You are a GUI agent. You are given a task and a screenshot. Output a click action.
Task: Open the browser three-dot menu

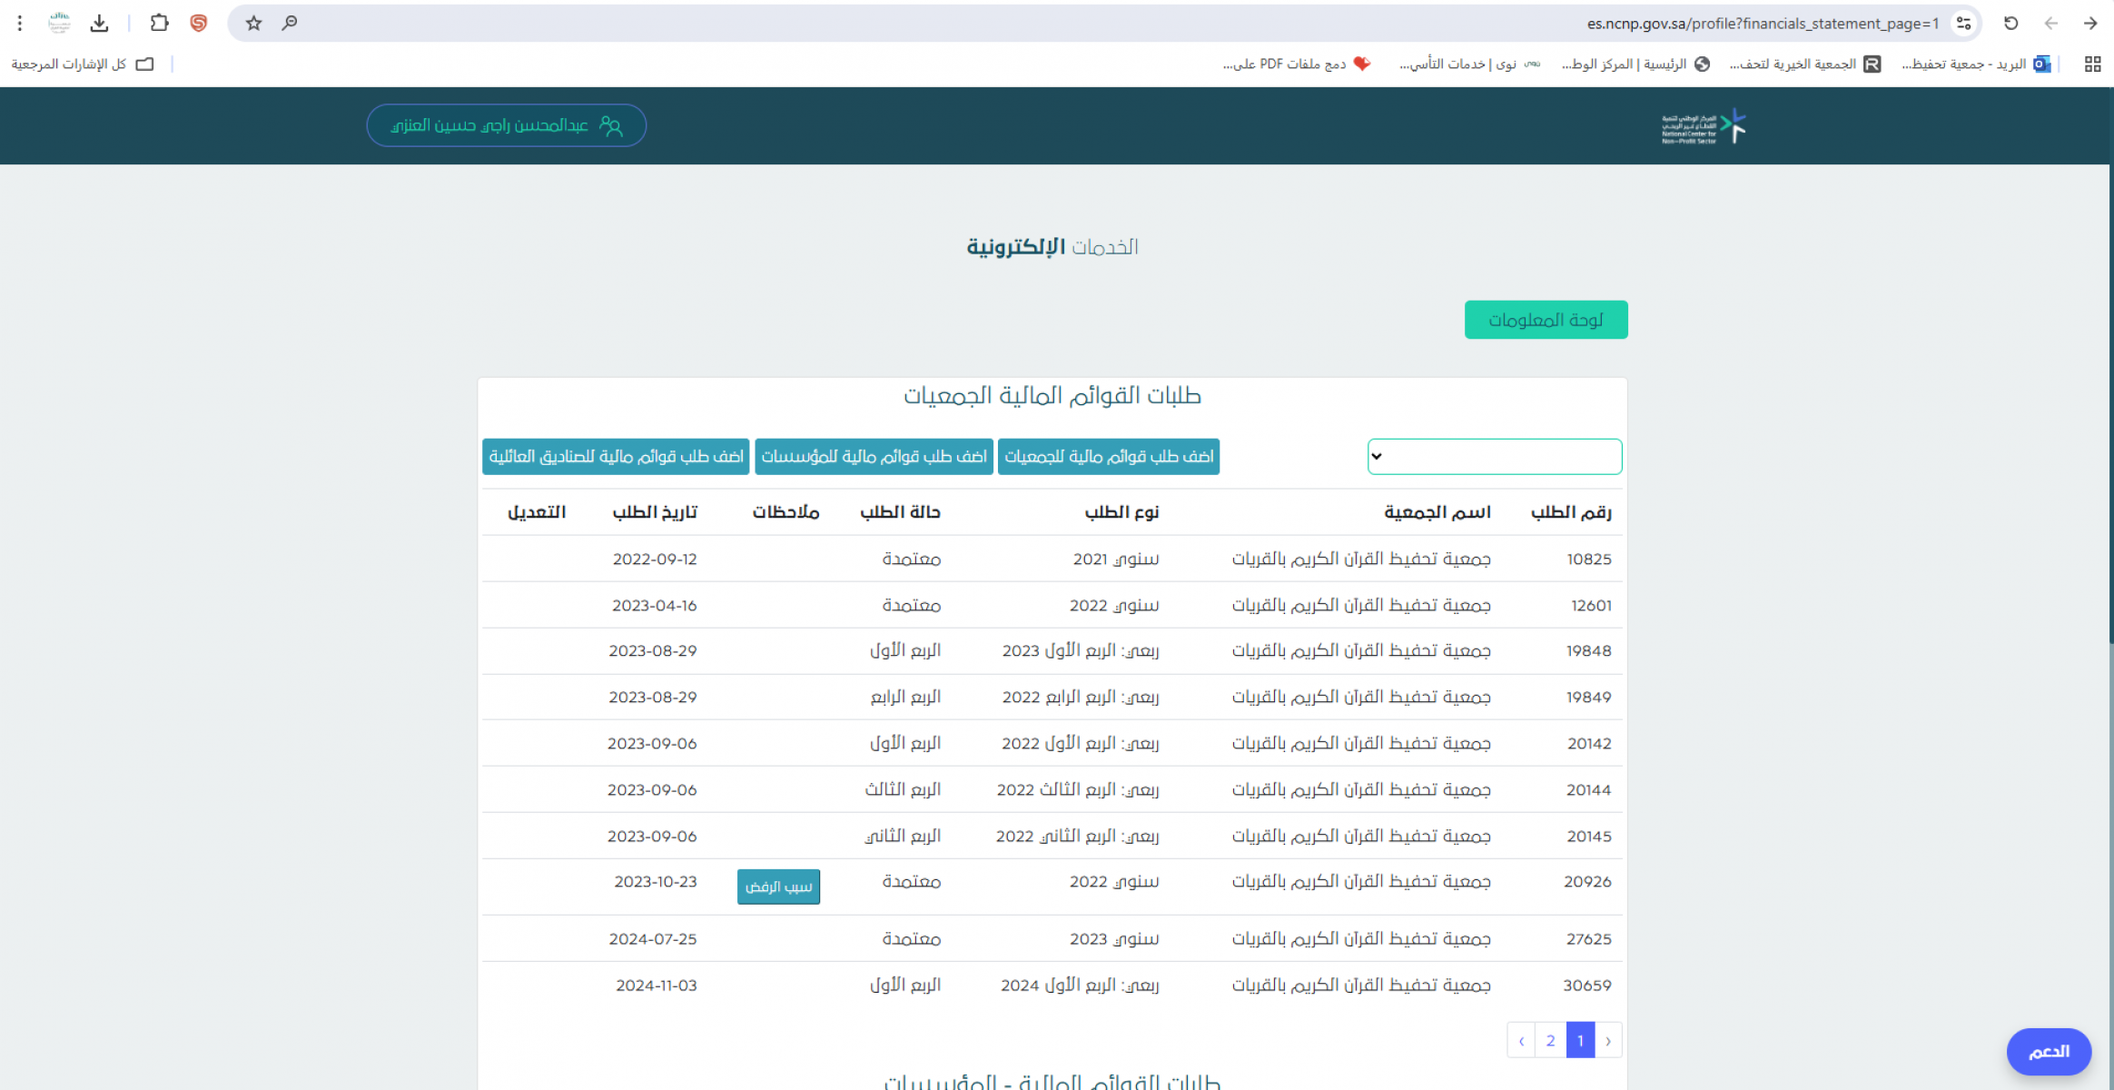coord(20,24)
